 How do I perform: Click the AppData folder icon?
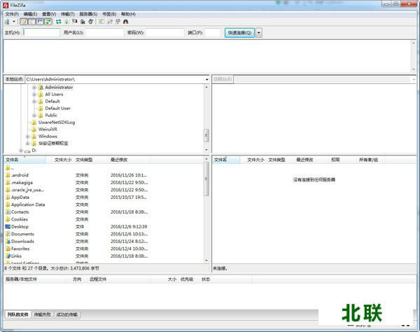(8, 198)
